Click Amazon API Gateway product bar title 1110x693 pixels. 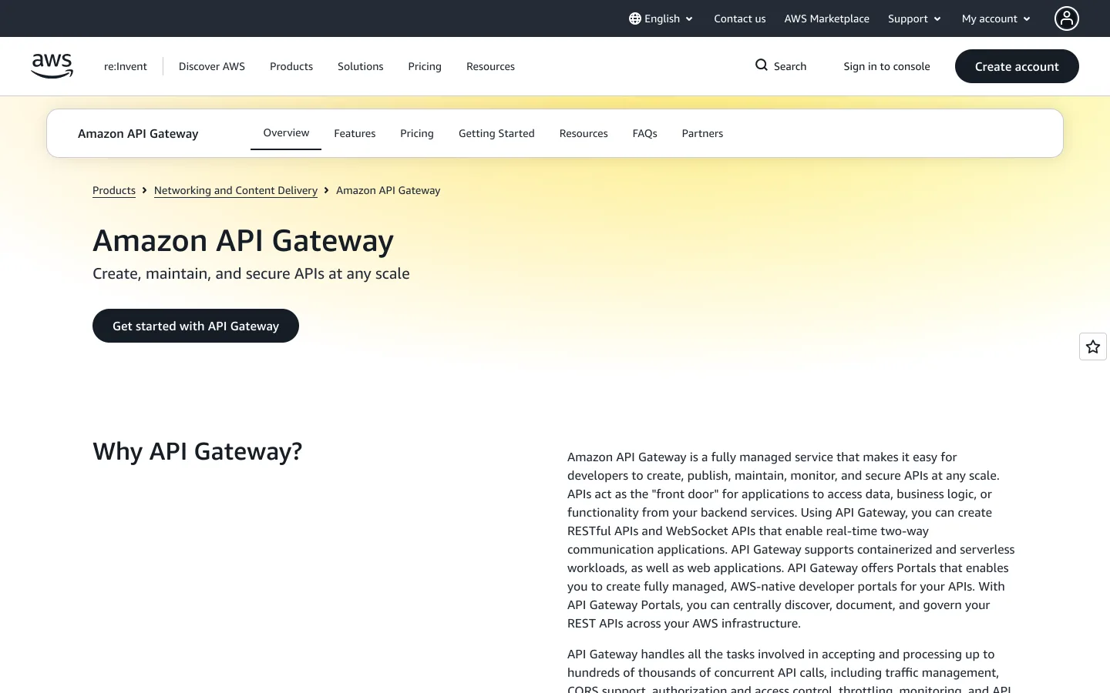138,133
